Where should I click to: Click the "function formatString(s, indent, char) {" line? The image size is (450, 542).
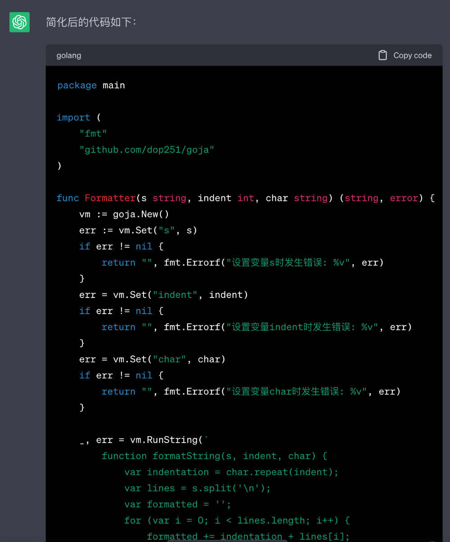pos(215,456)
